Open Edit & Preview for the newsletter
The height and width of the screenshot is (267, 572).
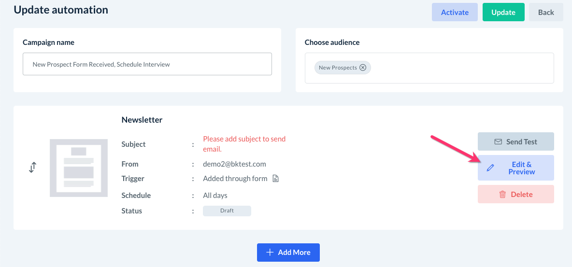point(521,168)
